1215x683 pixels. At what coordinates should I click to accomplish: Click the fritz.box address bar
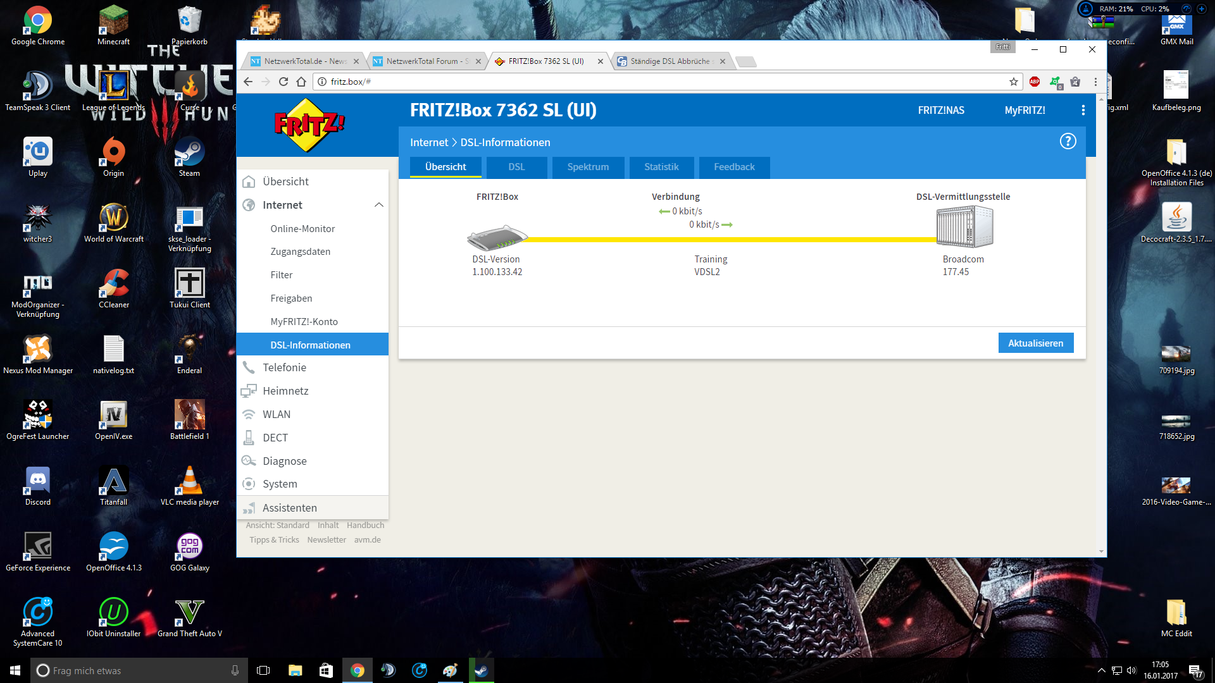click(633, 82)
